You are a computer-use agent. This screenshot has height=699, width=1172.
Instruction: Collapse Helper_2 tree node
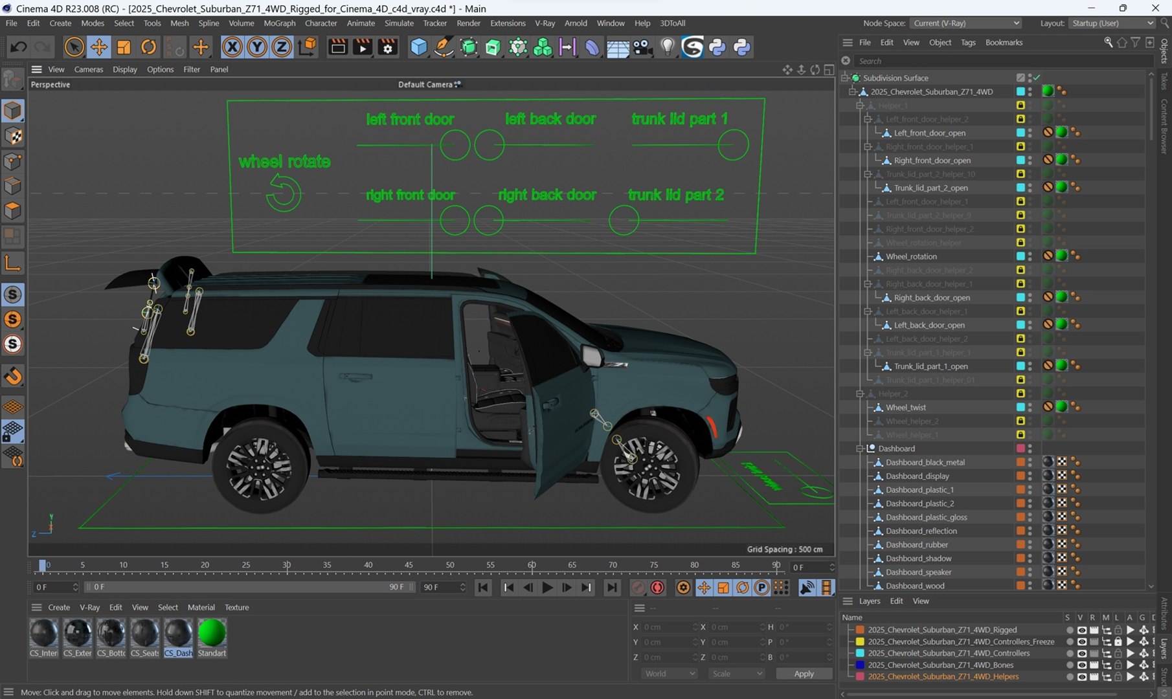[860, 394]
